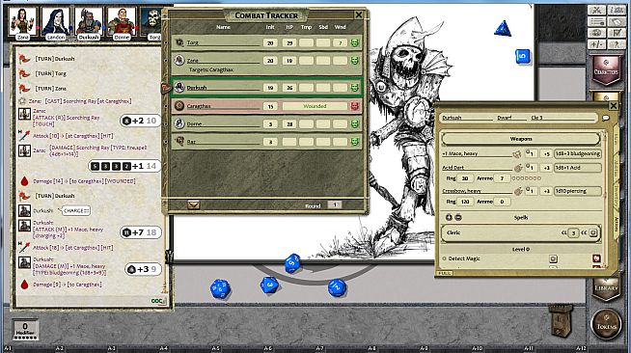Click Caragthax's token icon in Combat Tracker
631x353 pixels.
tap(179, 106)
